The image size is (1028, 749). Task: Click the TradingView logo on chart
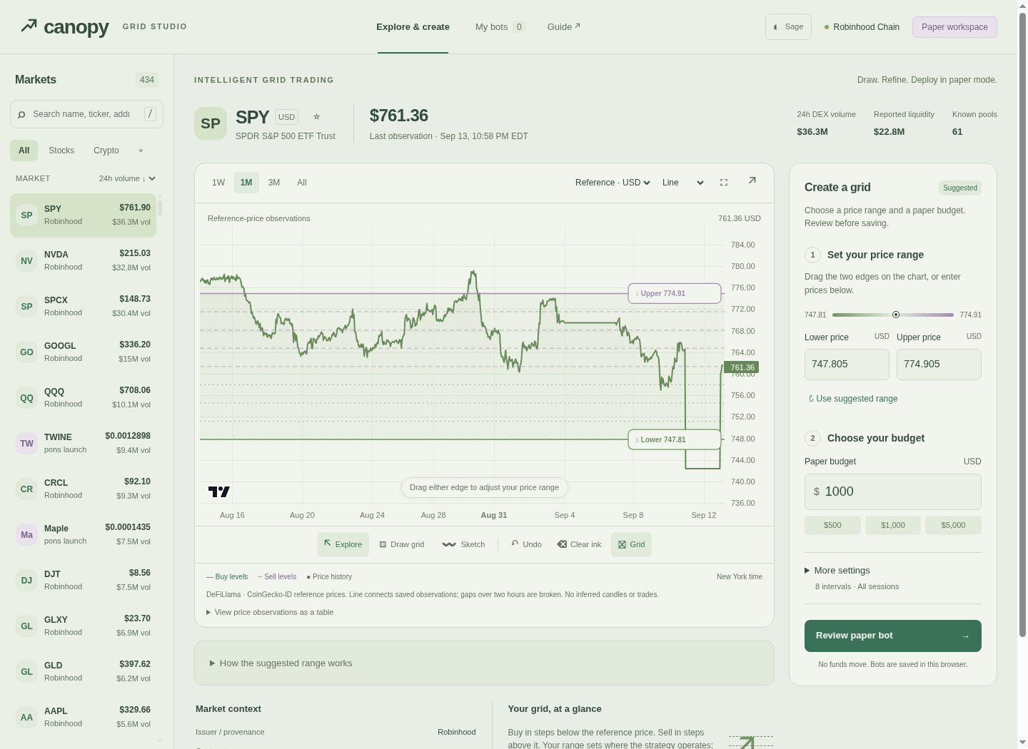[218, 491]
